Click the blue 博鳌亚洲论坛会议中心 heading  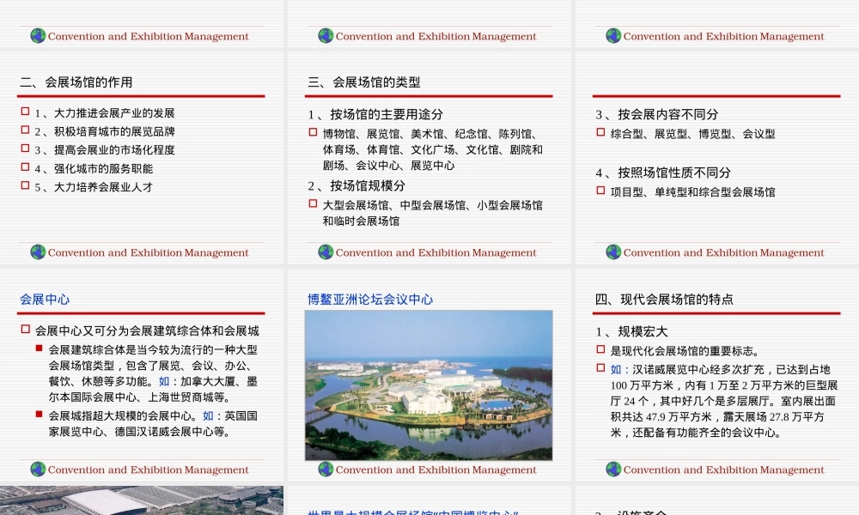370,300
